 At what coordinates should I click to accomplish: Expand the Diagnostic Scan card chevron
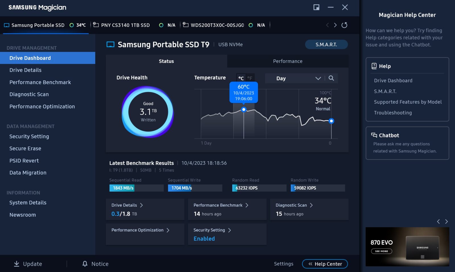(311, 205)
